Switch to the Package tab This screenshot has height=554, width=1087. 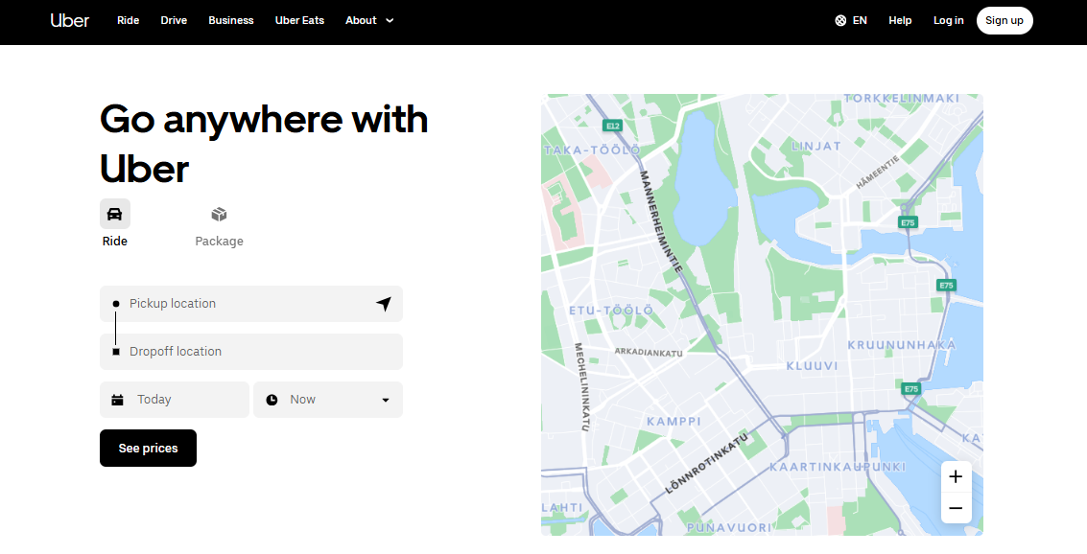pos(219,223)
